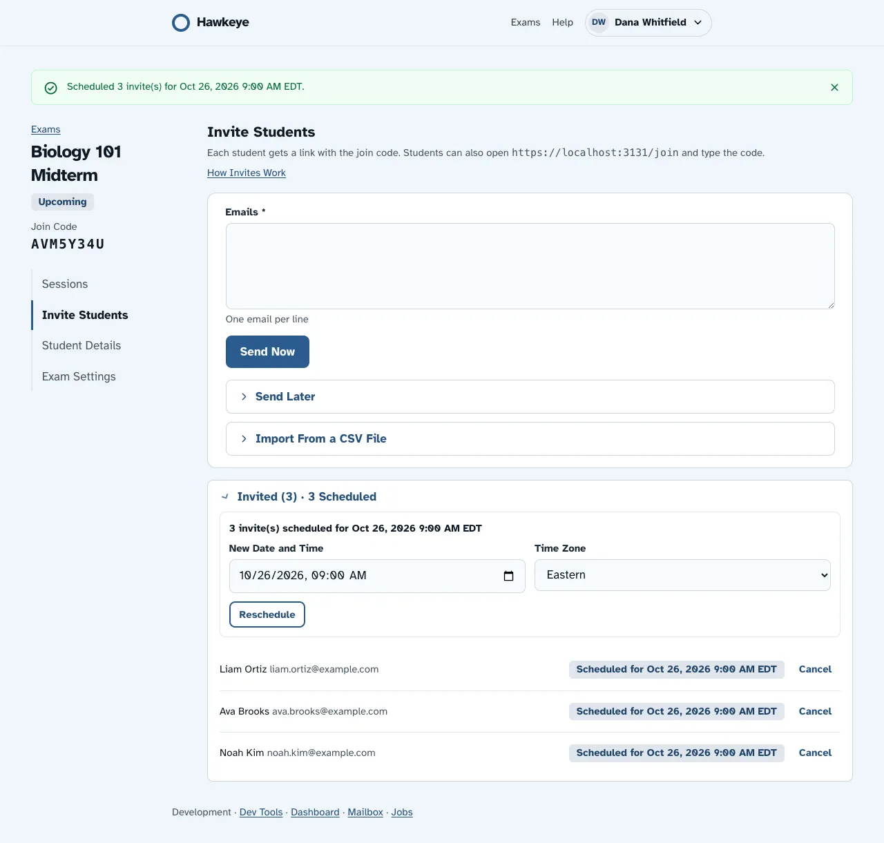This screenshot has height=843, width=884.
Task: Dismiss the scheduled invites success banner
Action: coord(834,88)
